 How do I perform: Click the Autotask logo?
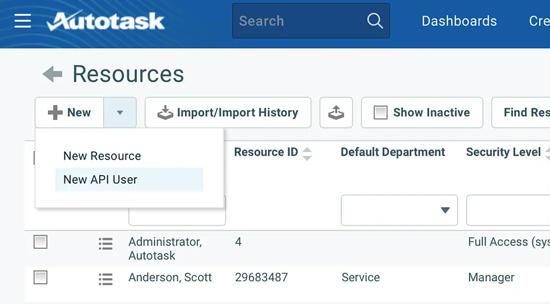[x=105, y=21]
